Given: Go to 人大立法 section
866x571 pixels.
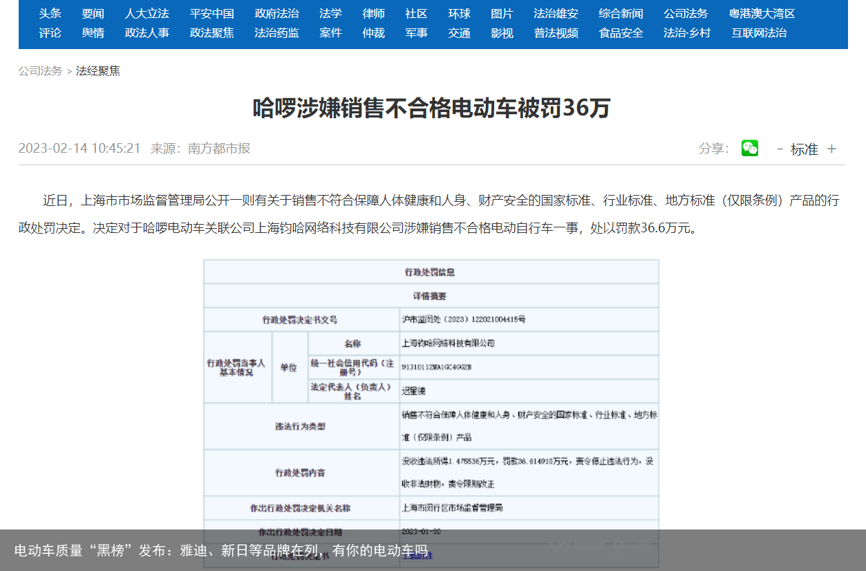Looking at the screenshot, I should tap(147, 13).
